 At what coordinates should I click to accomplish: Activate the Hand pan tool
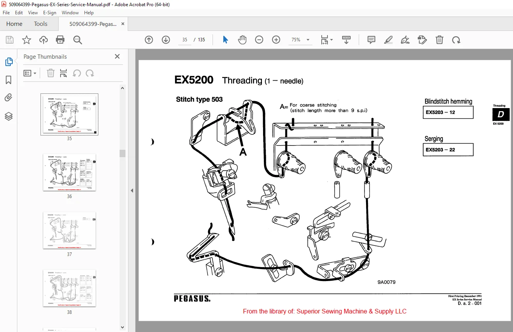pyautogui.click(x=242, y=40)
